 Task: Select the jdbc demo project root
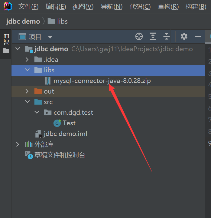[x=108, y=49]
